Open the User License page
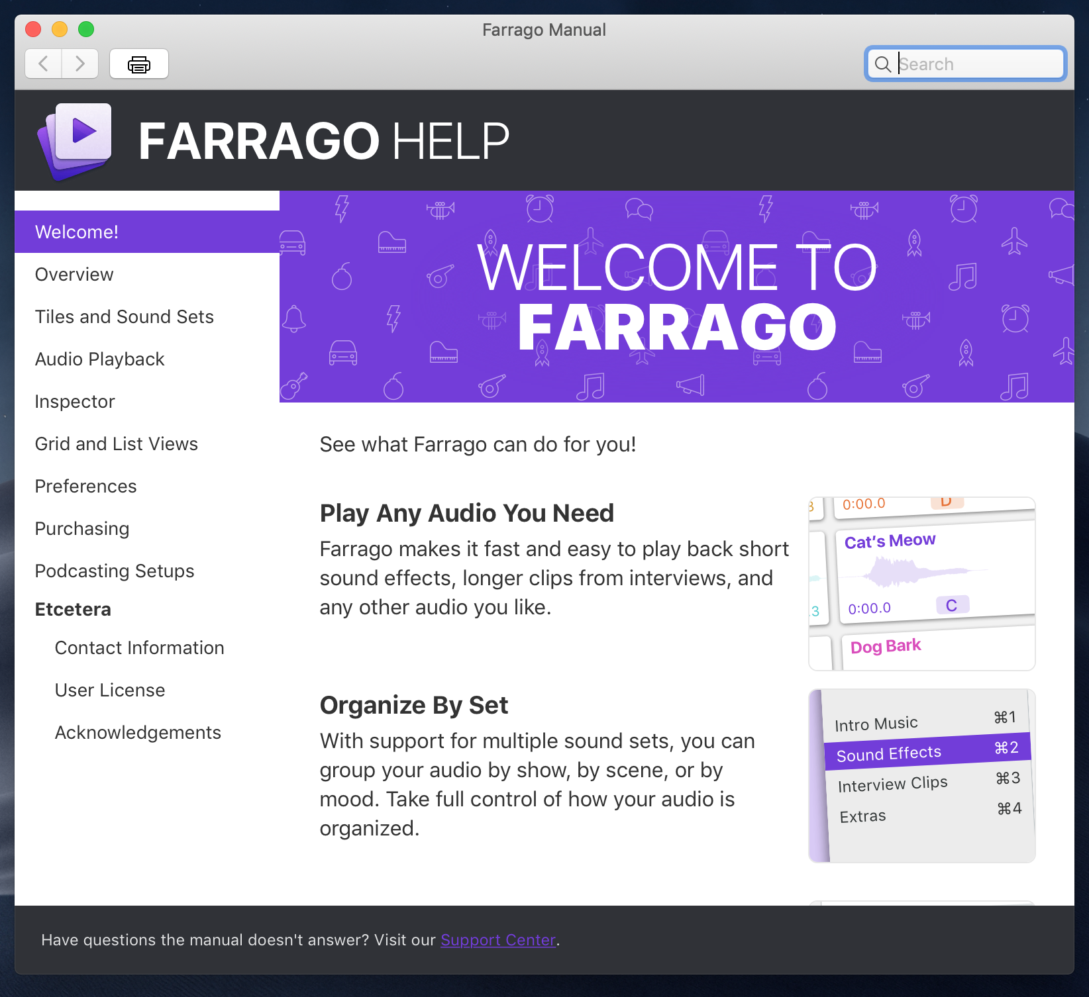Image resolution: width=1089 pixels, height=997 pixels. click(110, 690)
